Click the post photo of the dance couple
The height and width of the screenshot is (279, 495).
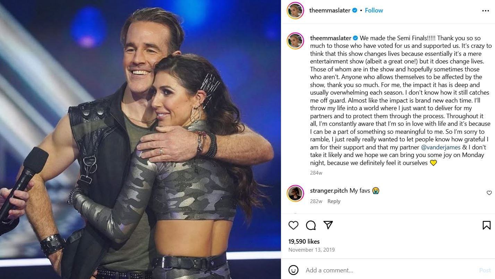point(140,139)
